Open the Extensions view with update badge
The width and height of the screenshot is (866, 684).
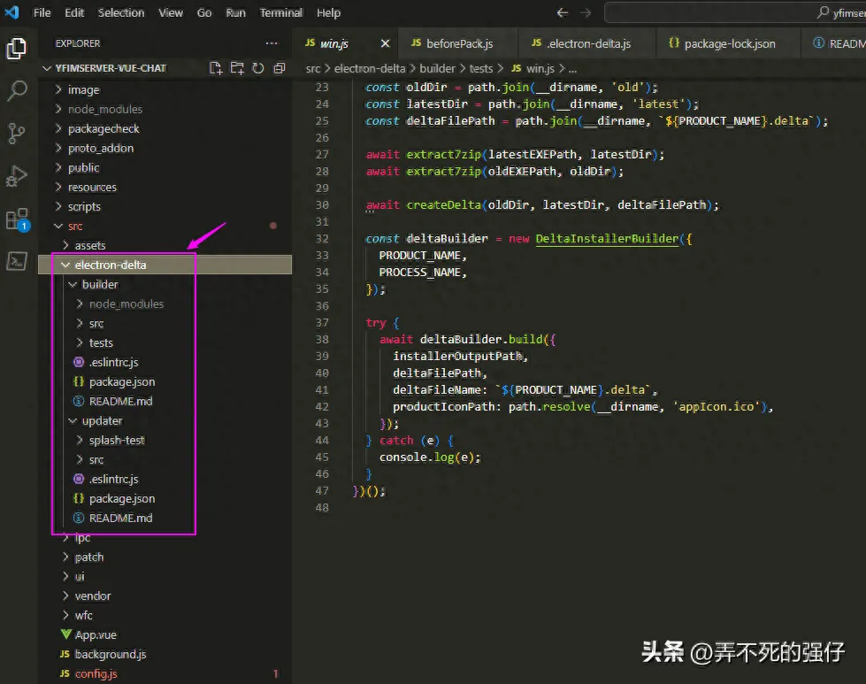17,219
